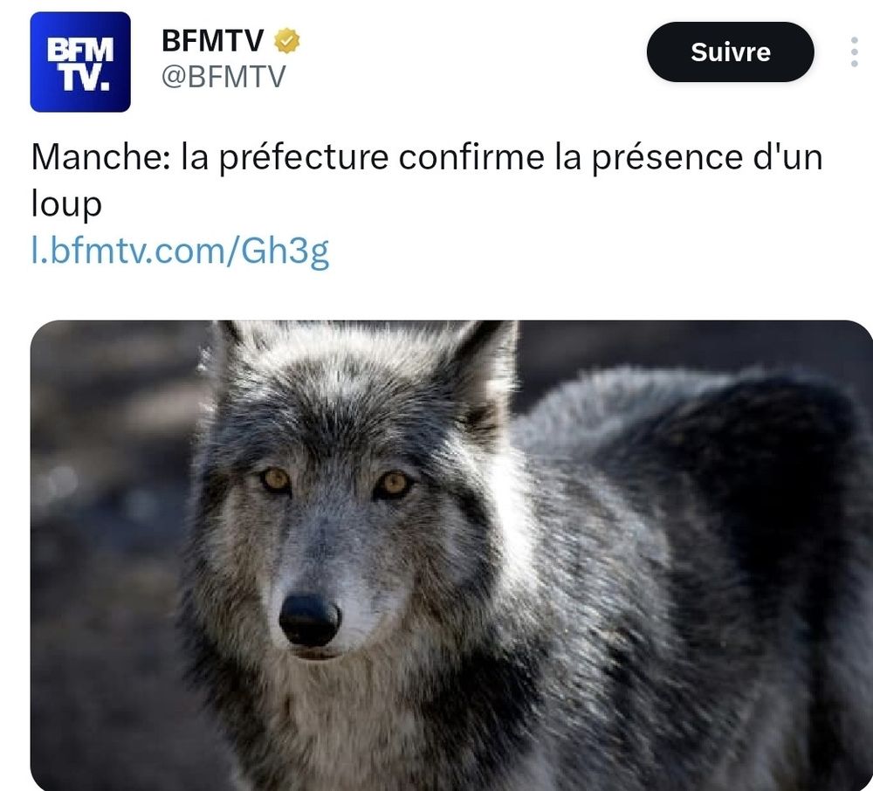The height and width of the screenshot is (791, 873).
Task: Open the BFMTV profile avatar logo
Action: 80,62
